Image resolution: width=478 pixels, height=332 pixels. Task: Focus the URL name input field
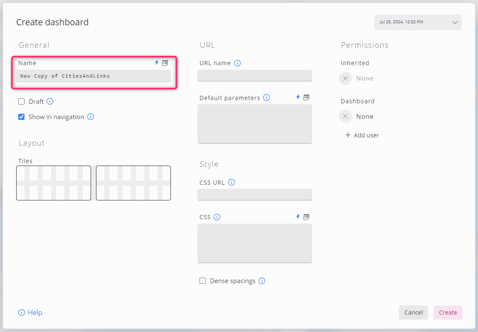click(255, 76)
